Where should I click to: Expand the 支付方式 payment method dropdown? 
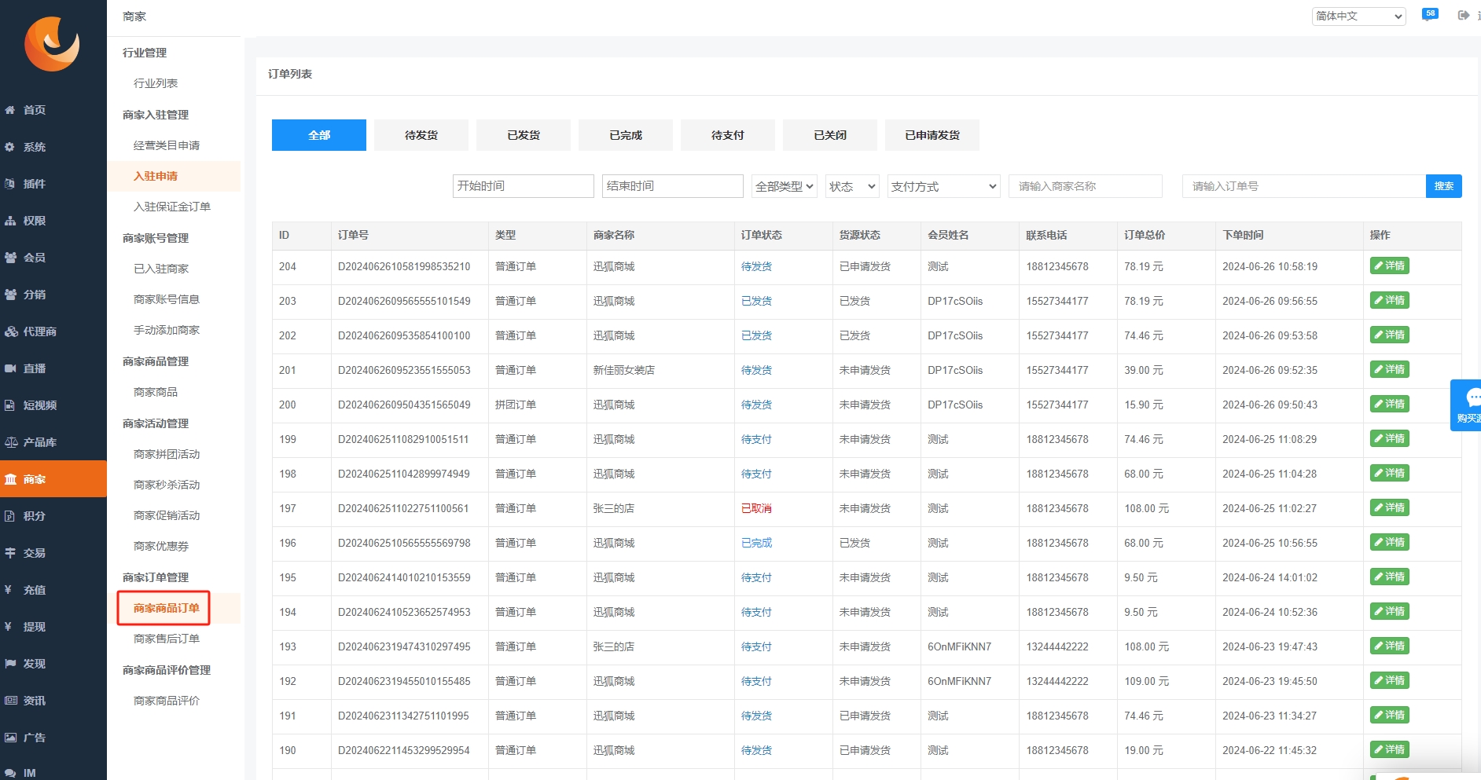tap(943, 186)
